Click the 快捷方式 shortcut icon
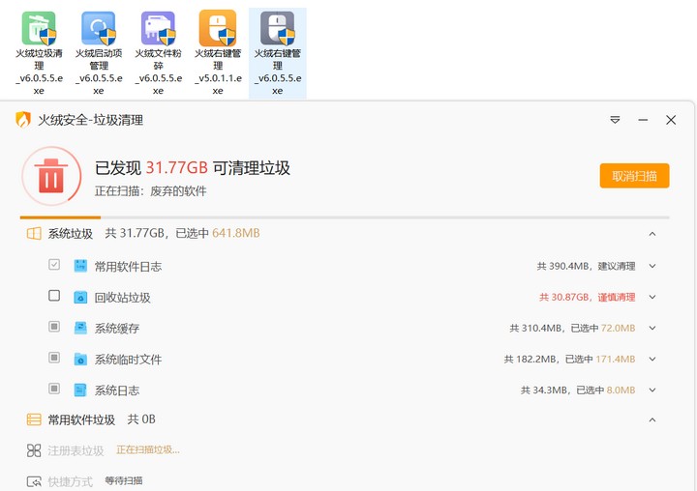This screenshot has width=697, height=491. click(34, 481)
